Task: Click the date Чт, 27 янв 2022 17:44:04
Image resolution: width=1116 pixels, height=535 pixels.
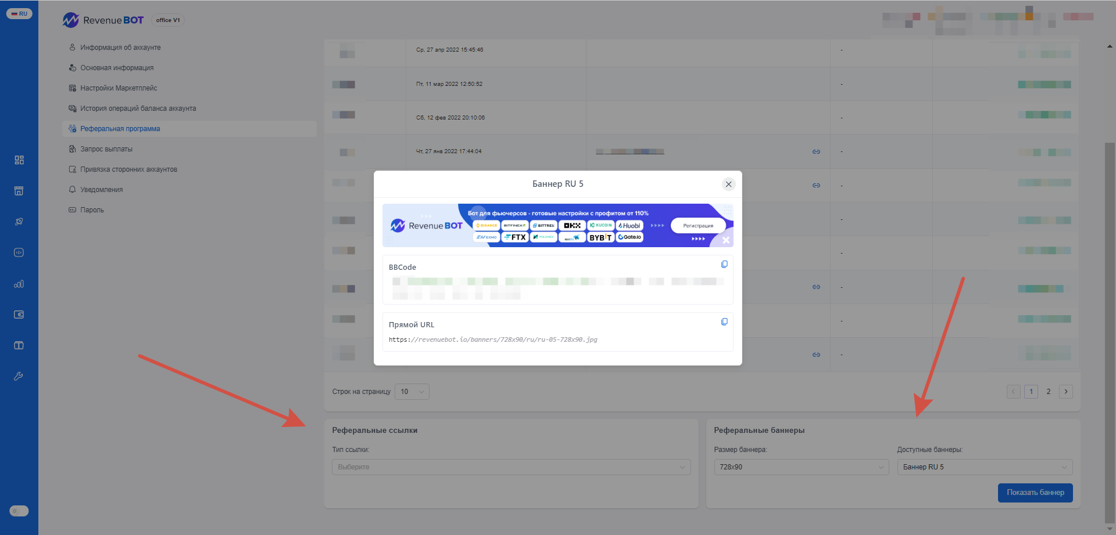Action: tap(449, 151)
